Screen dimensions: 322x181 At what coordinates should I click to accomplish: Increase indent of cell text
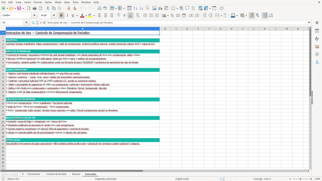click(204, 16)
